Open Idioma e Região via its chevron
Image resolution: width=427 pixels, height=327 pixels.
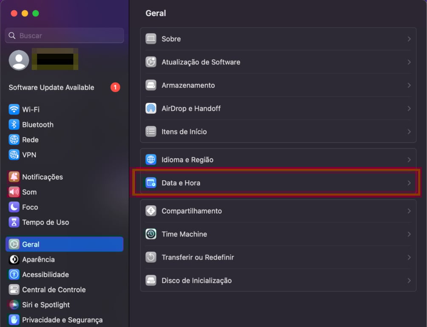pyautogui.click(x=410, y=159)
